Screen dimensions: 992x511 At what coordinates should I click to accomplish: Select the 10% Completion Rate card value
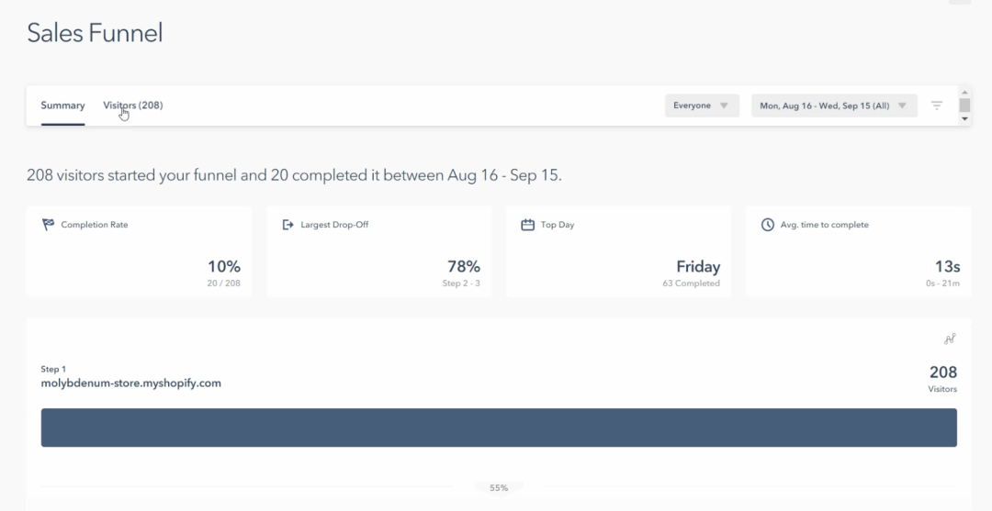point(224,267)
